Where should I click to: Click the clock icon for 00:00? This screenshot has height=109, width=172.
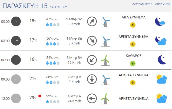click(x=16, y=21)
